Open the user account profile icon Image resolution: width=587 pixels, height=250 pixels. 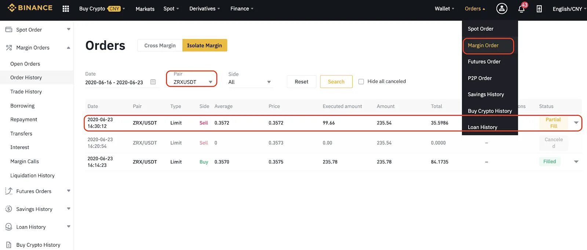tap(502, 8)
